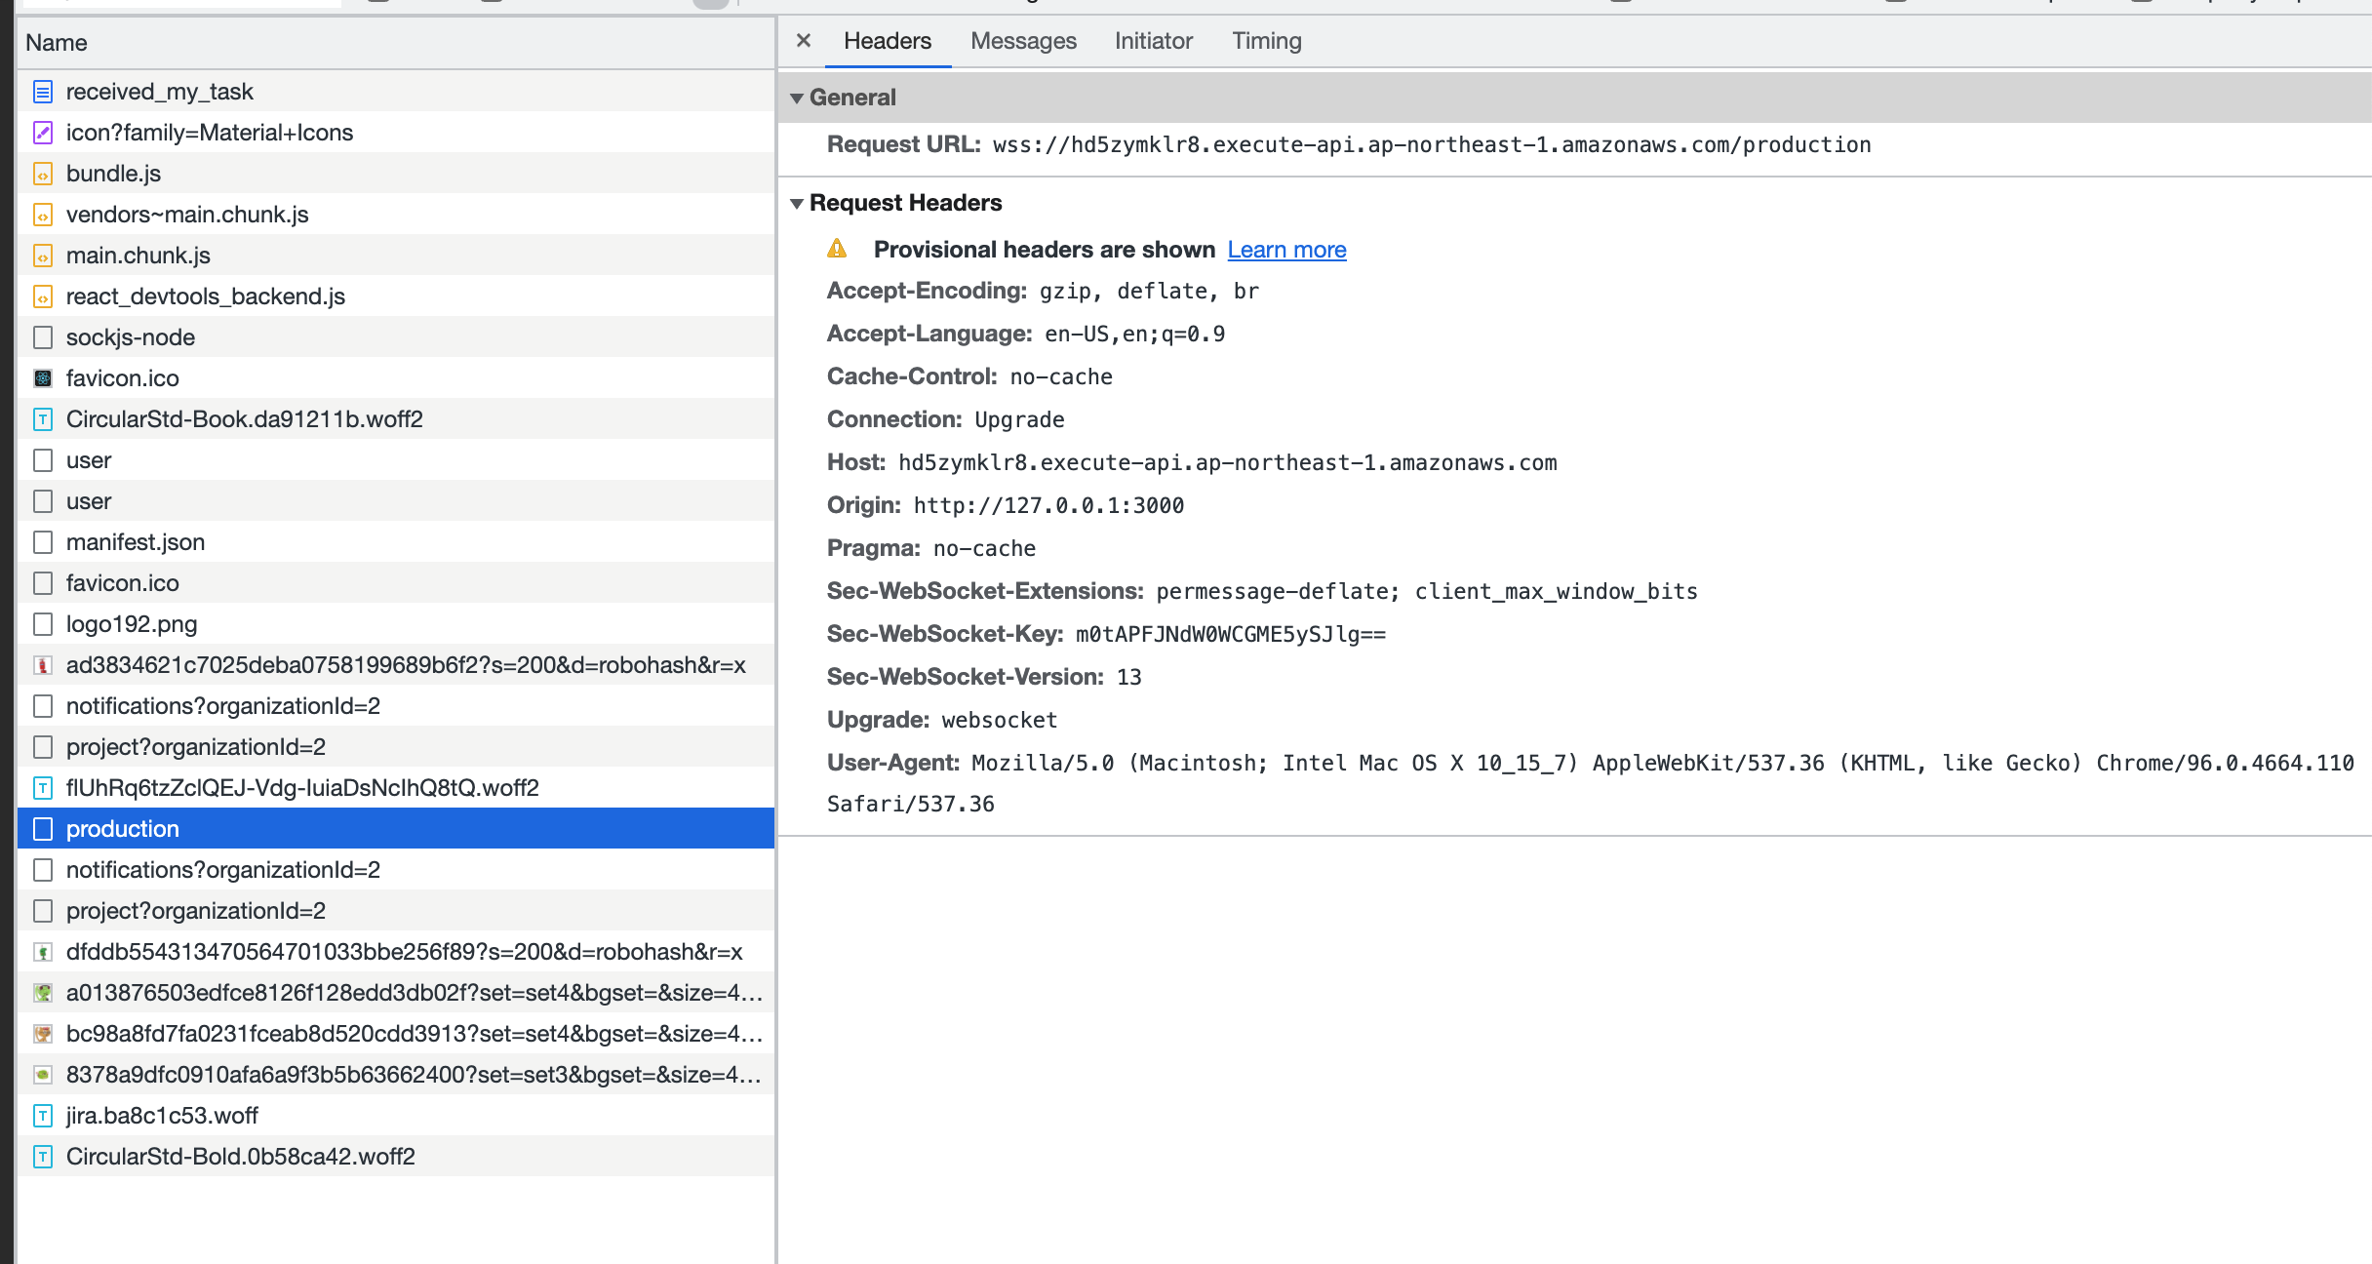Click the Name column header

(x=396, y=43)
